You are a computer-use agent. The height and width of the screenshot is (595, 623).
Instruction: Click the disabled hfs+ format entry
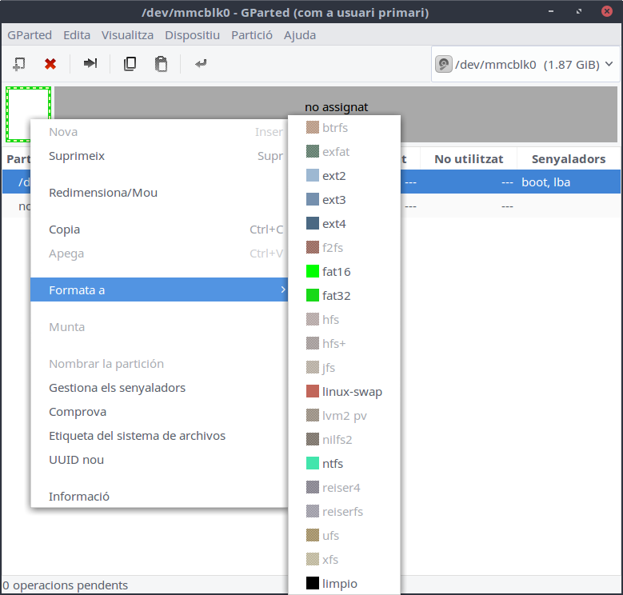click(344, 344)
